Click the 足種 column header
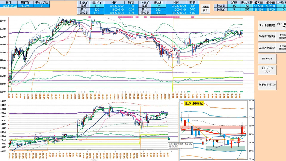 click(x=234, y=3)
